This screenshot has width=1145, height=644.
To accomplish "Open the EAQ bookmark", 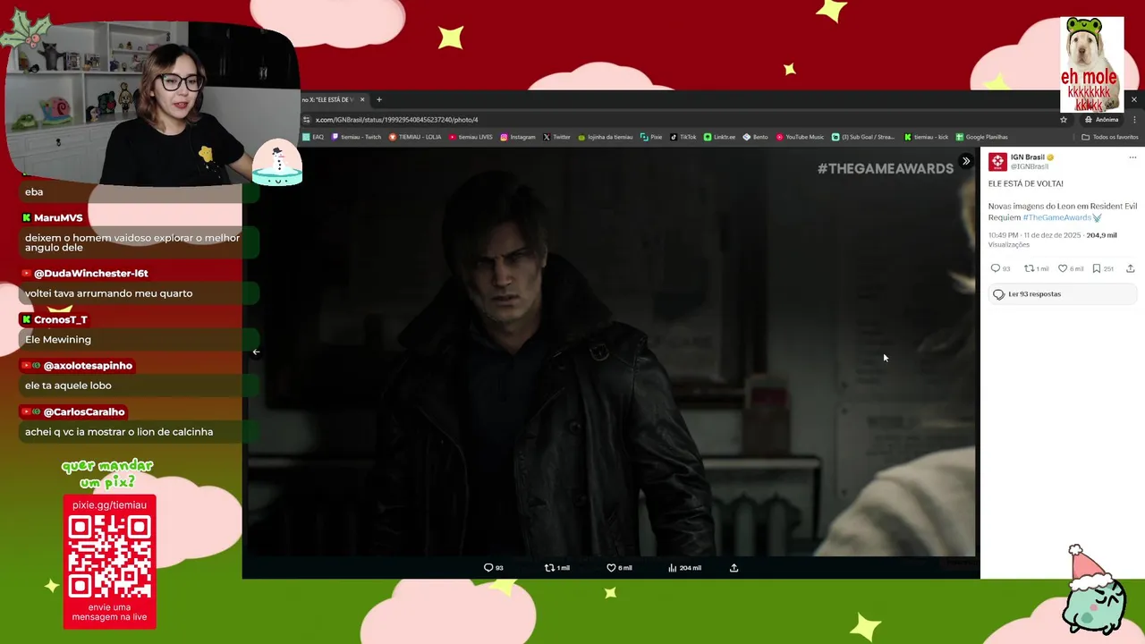I will tap(313, 137).
